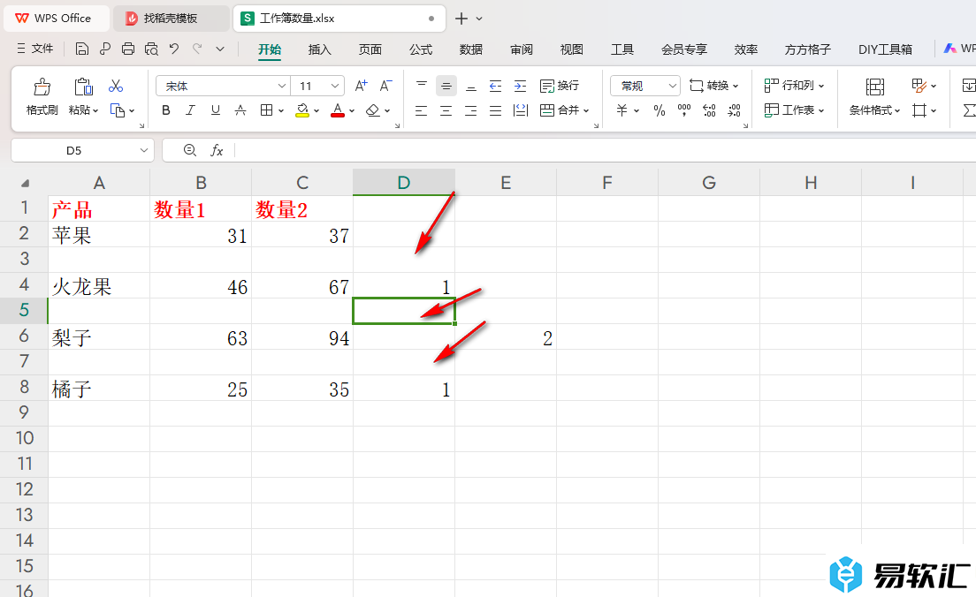Expand Merge cells (合并) dropdown
This screenshot has width=976, height=597.
pyautogui.click(x=586, y=111)
